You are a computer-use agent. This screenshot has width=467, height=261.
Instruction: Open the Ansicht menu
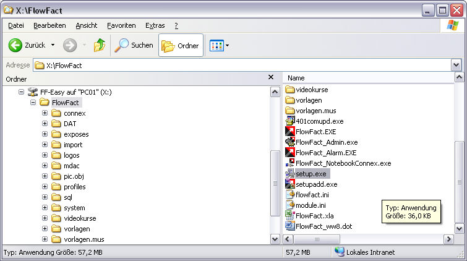point(87,25)
